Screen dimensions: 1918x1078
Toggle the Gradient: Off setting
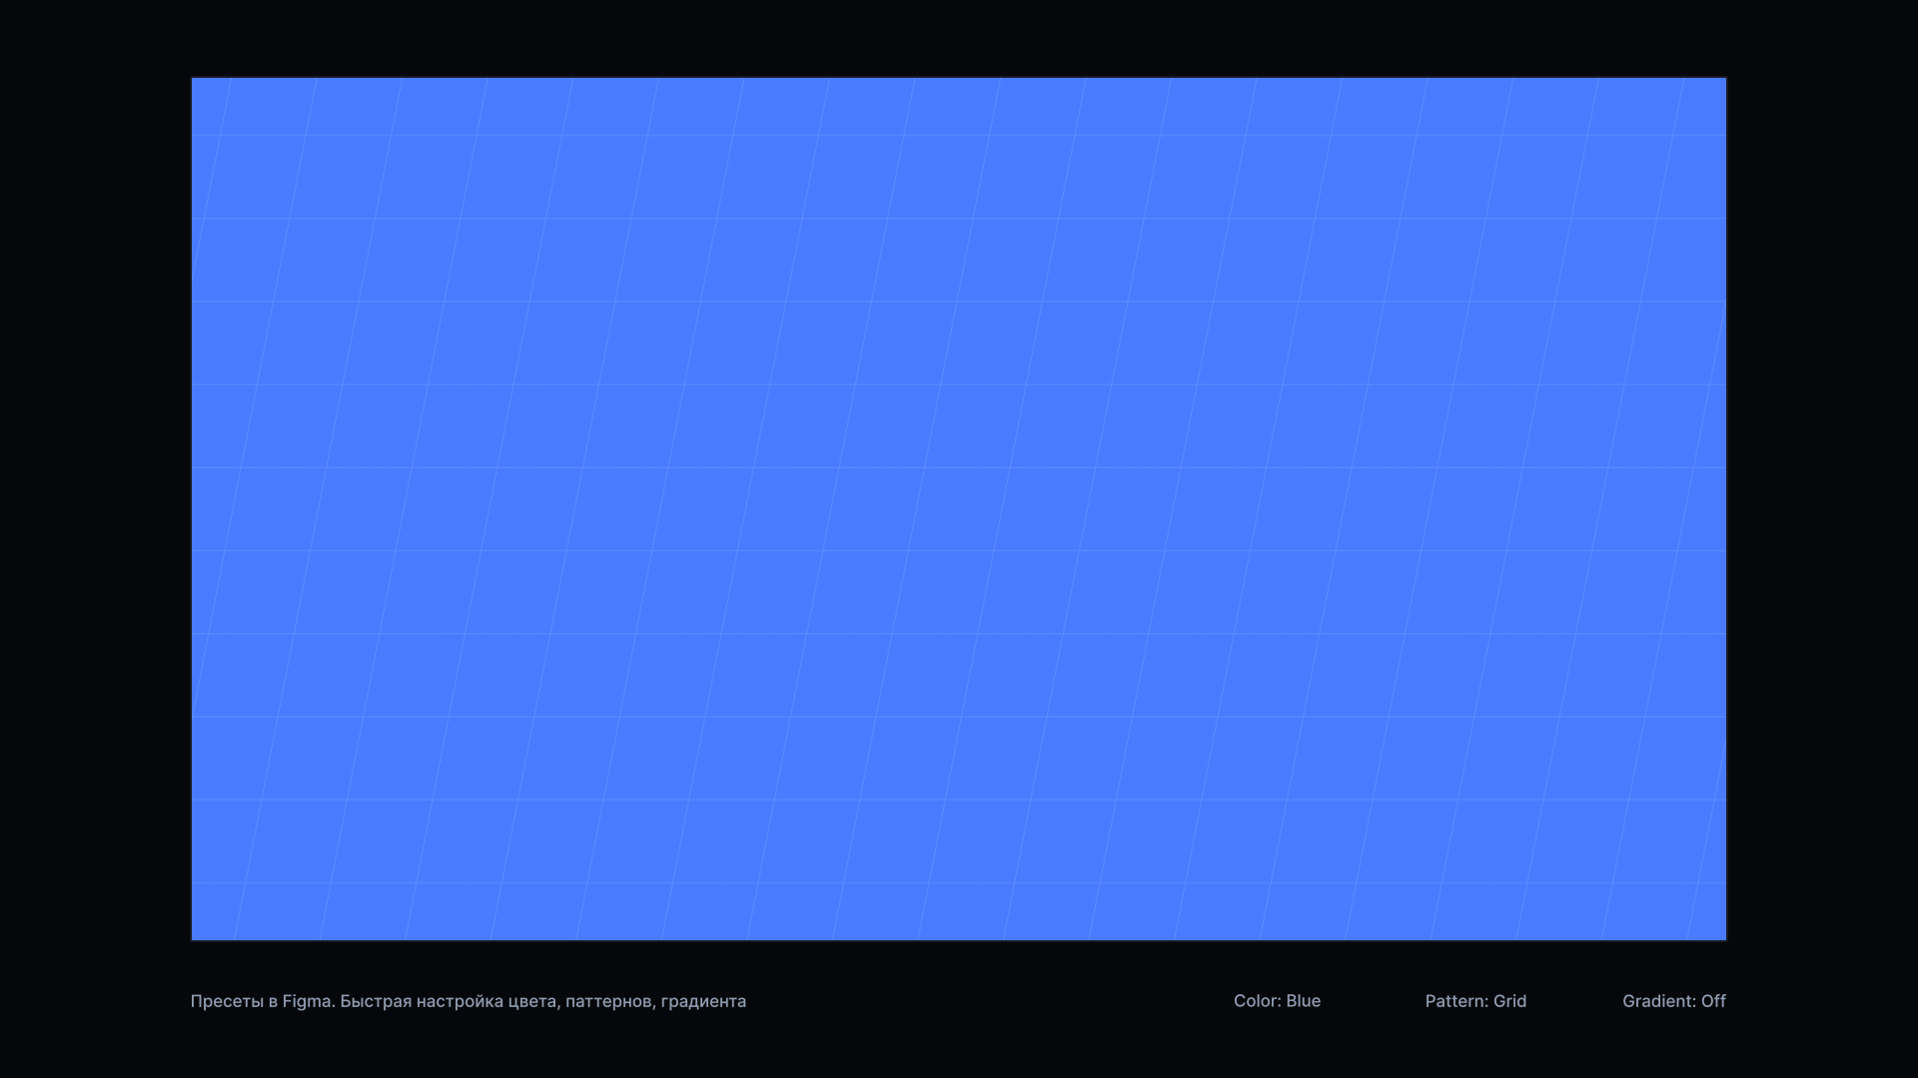pyautogui.click(x=1673, y=1001)
